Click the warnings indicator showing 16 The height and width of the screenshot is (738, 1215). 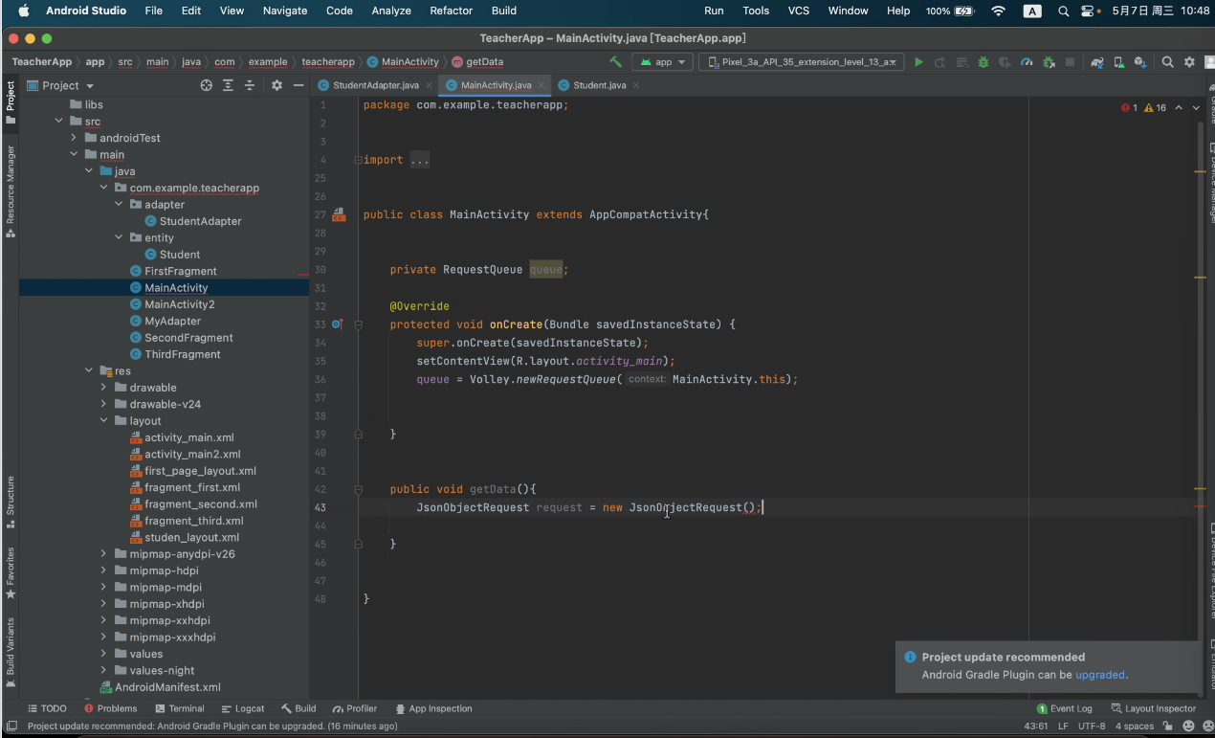1156,107
